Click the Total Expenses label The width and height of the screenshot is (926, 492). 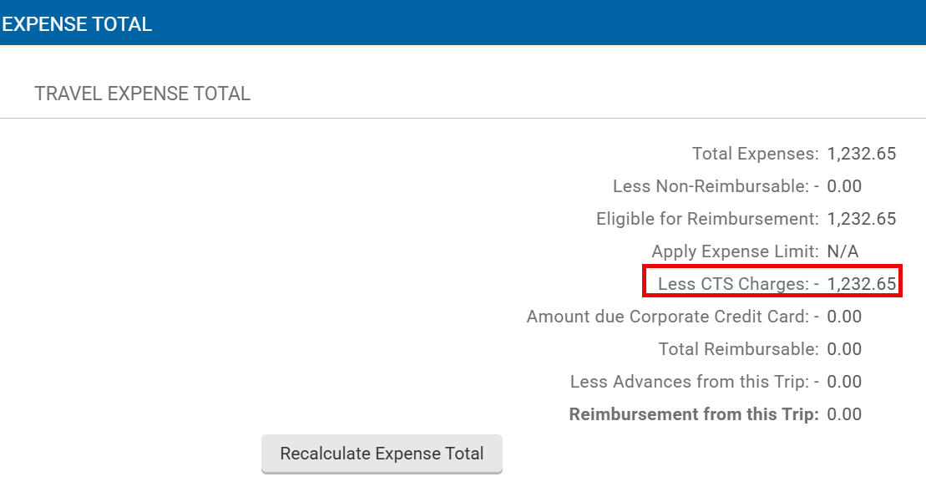(755, 154)
